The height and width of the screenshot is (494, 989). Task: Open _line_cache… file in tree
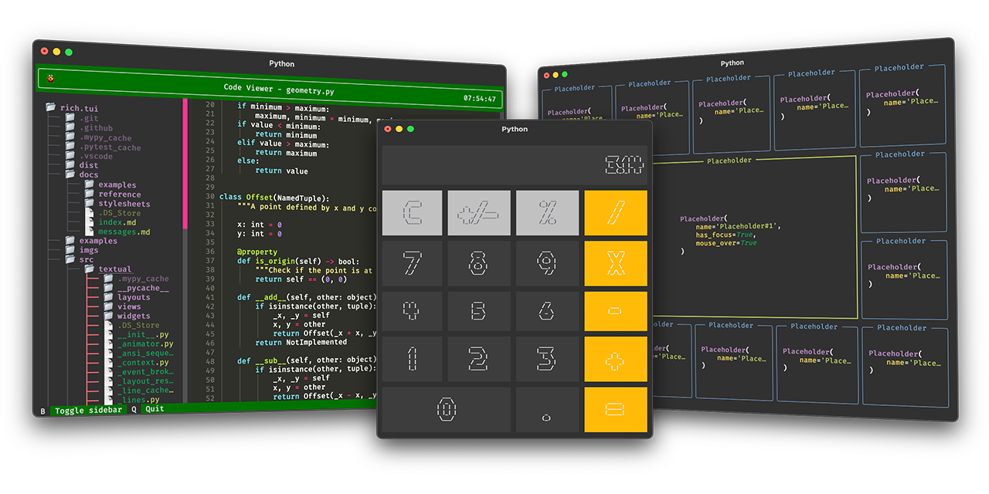pos(145,391)
